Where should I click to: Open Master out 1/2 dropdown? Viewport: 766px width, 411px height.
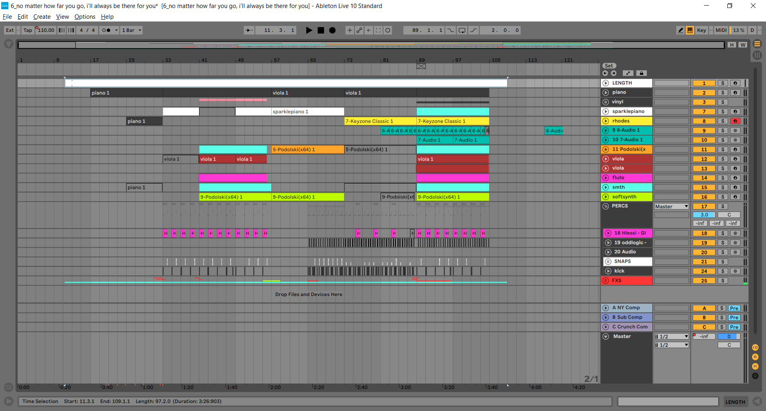(x=671, y=345)
